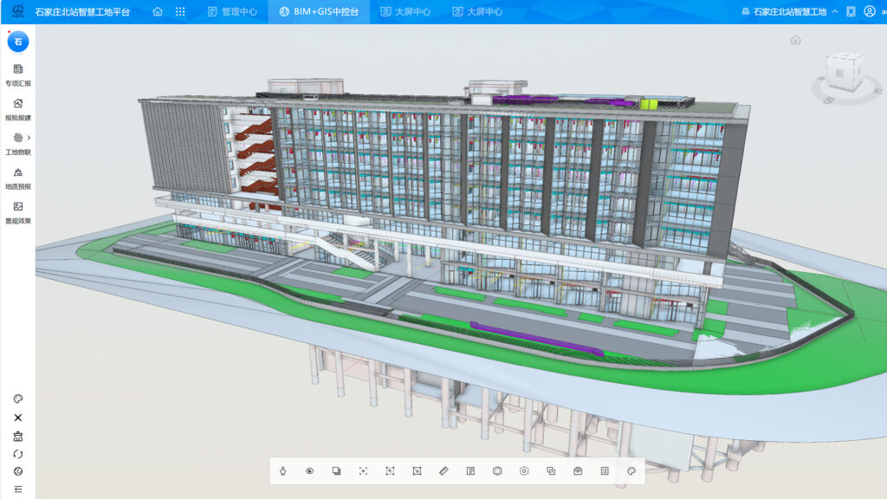This screenshot has width=887, height=499.
Task: Open the settings gear in the bottom toolbar
Action: pyautogui.click(x=524, y=470)
